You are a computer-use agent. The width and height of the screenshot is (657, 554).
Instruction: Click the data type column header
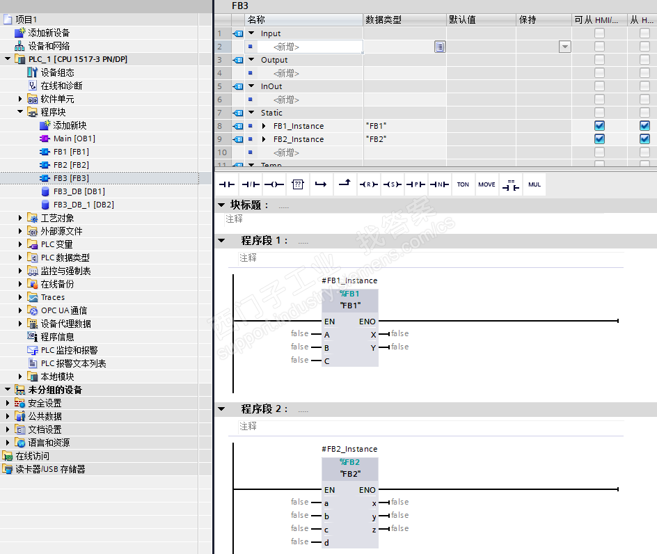click(x=405, y=19)
